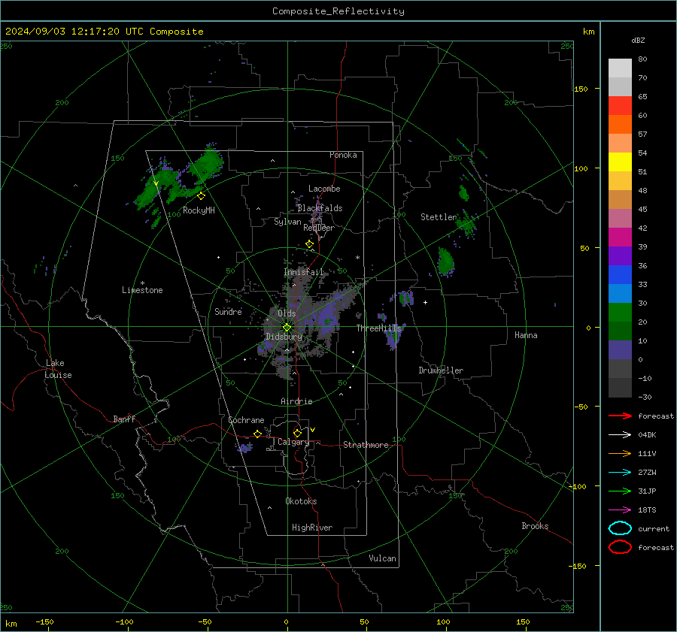Click the Composite_Reflectivity title
This screenshot has height=632, width=677.
point(338,11)
